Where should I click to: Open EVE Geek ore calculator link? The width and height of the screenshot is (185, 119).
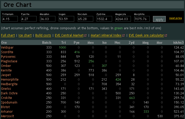tap(146, 35)
